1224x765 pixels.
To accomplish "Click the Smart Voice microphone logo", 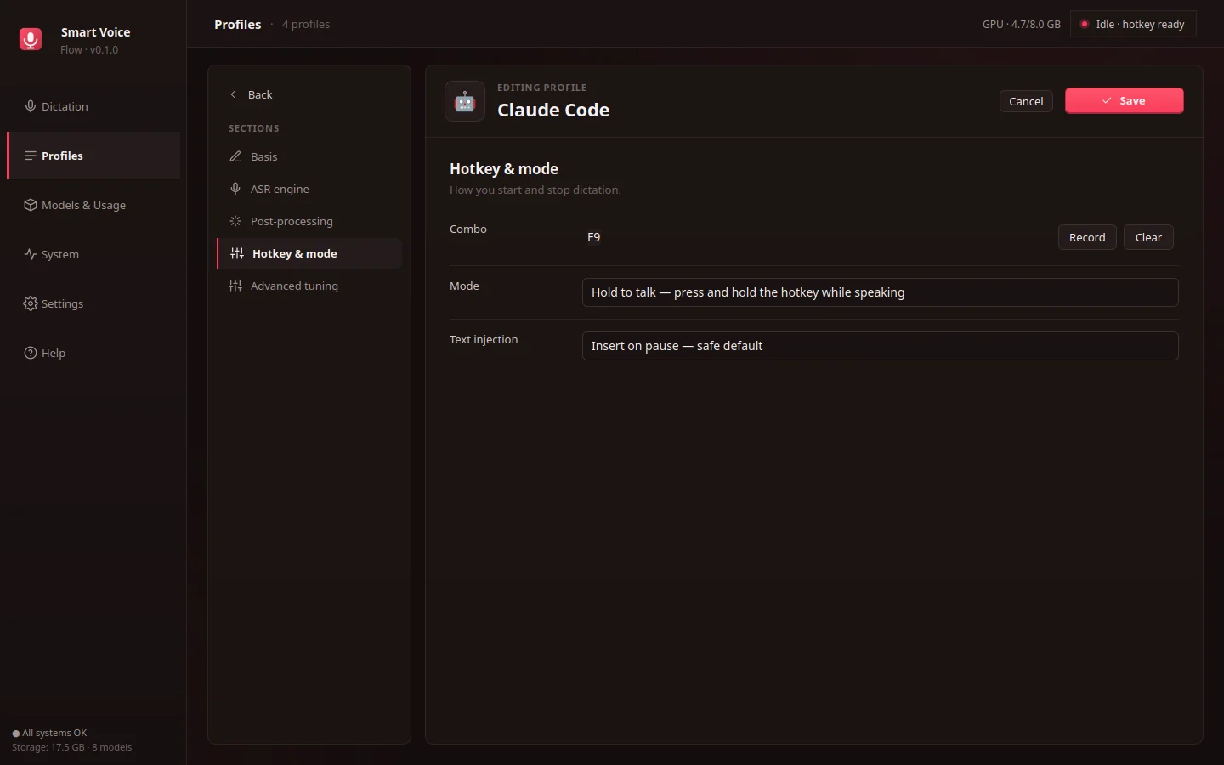I will (31, 39).
